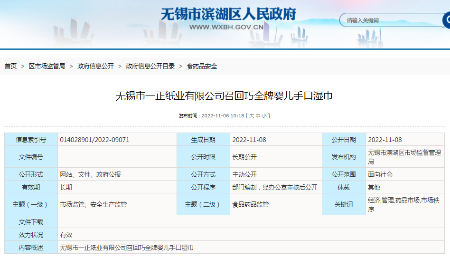450x258 pixels.
Task: Select 部门编制，经办公室审核后公开 cell
Action: (275, 187)
